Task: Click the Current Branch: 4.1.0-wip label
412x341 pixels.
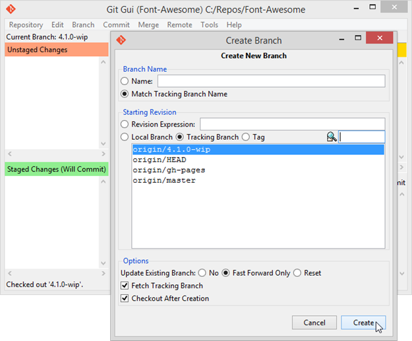Action: [47, 37]
